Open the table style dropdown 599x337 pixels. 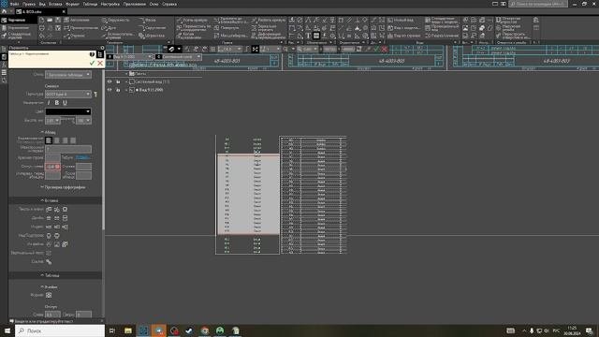[x=68, y=75]
